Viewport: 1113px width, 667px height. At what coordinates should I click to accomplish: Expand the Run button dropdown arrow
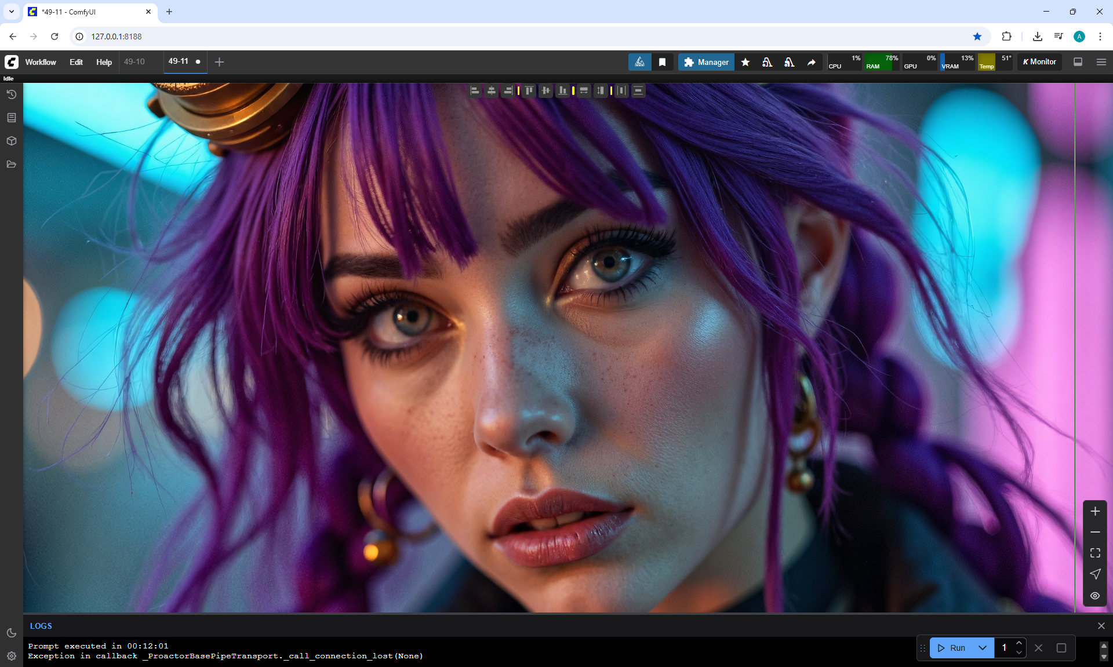(x=982, y=648)
